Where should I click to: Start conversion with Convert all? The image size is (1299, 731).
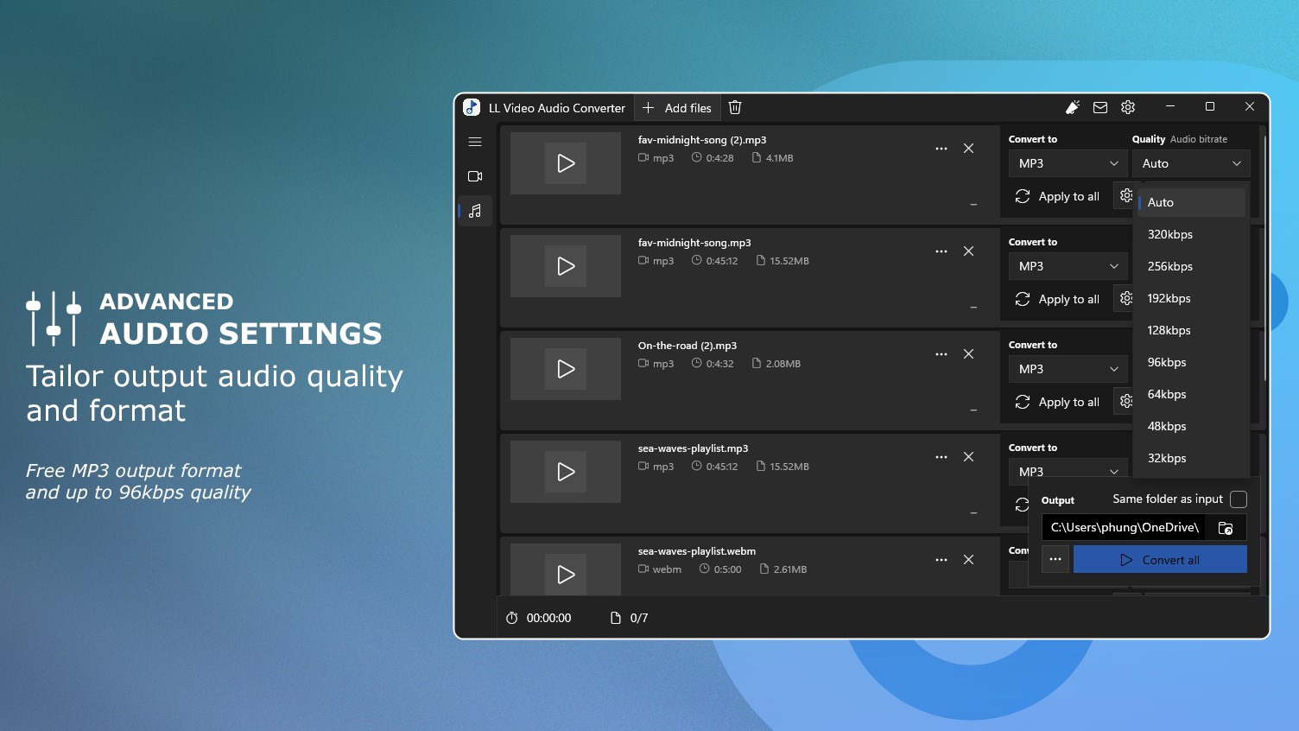(1160, 560)
